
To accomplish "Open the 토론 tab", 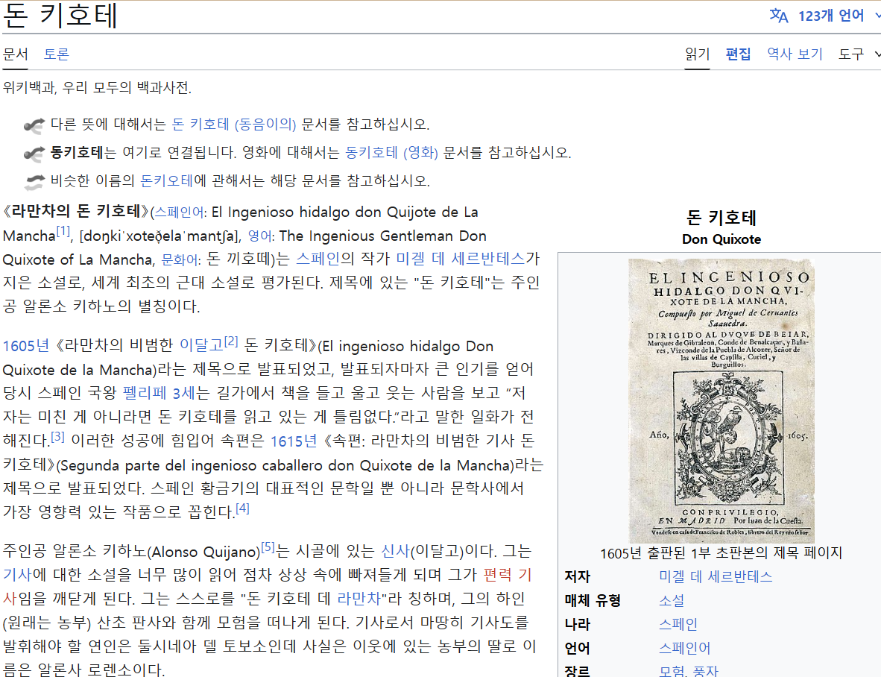I will (x=56, y=54).
